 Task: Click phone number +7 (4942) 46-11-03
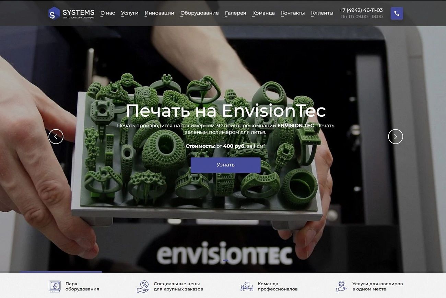pyautogui.click(x=361, y=10)
